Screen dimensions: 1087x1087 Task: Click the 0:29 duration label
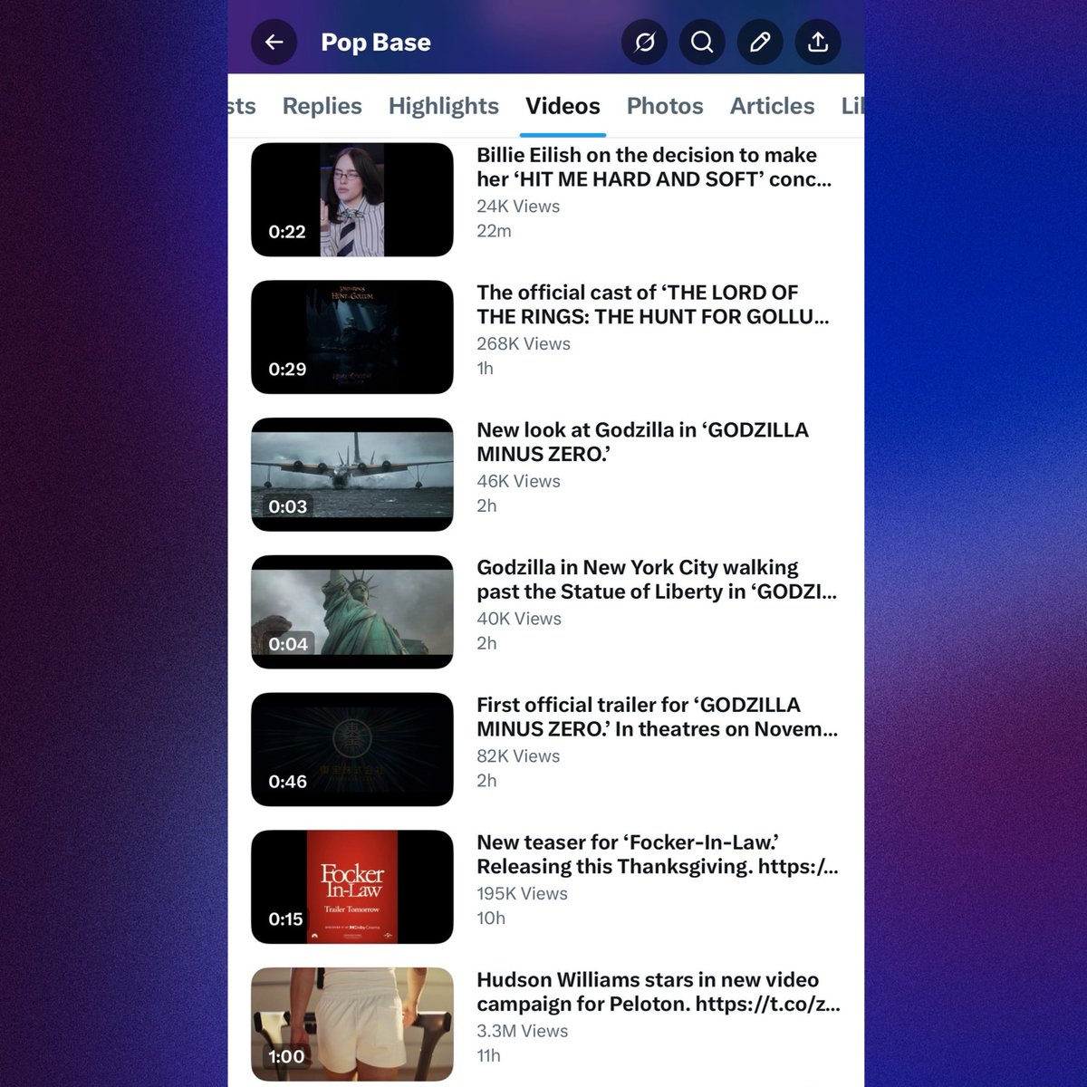(x=287, y=370)
